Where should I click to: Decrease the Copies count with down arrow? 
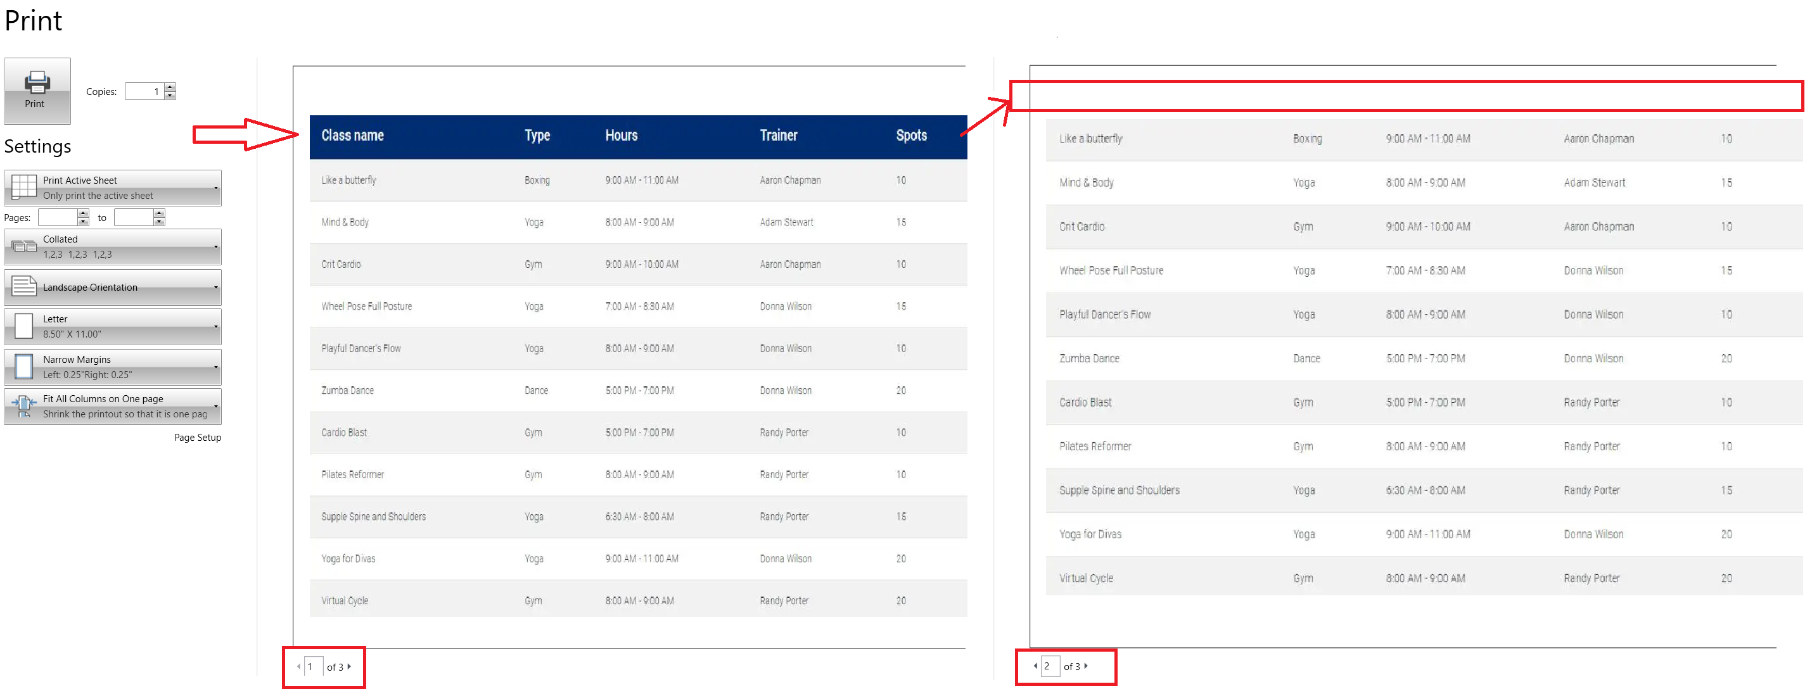(x=170, y=96)
